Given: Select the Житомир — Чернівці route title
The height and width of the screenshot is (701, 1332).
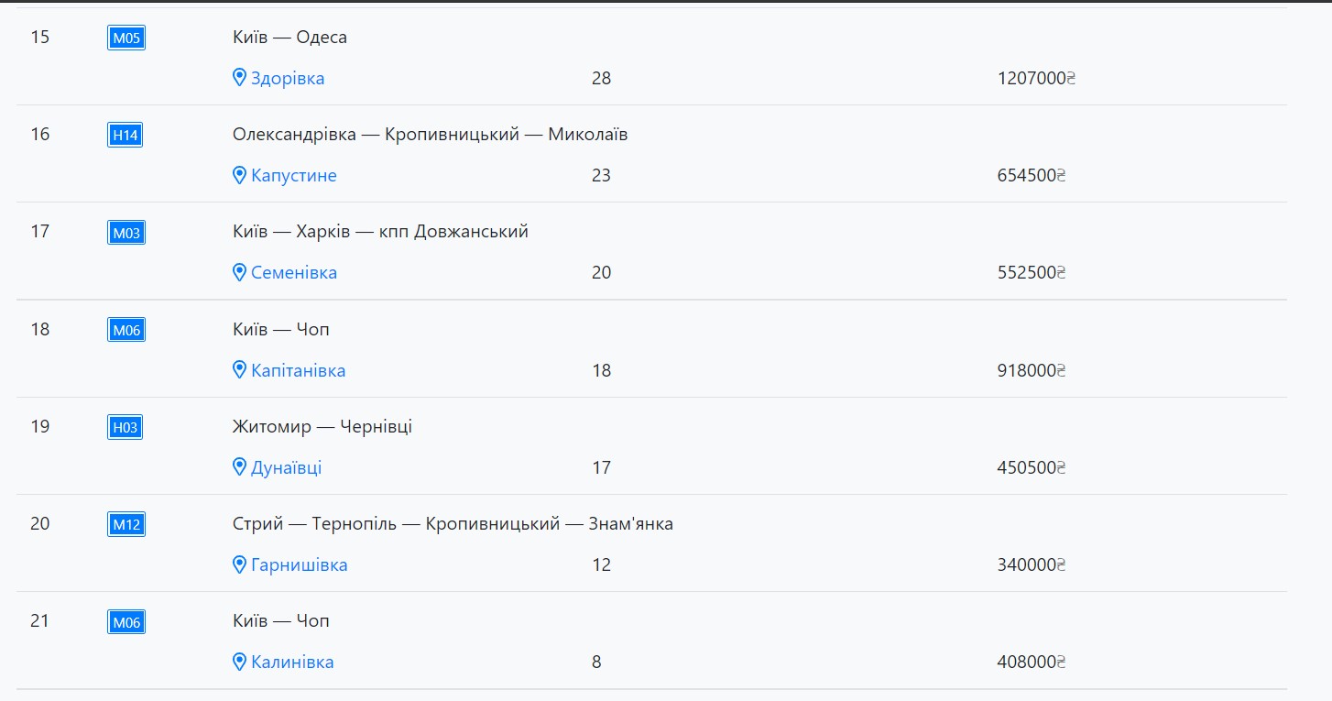Looking at the screenshot, I should (x=322, y=426).
